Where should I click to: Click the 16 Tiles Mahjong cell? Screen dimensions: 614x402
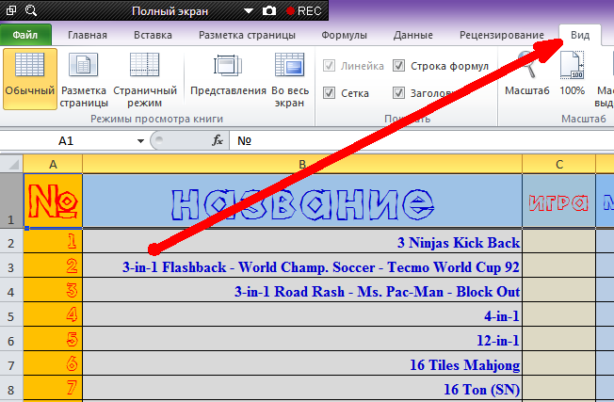coord(302,363)
